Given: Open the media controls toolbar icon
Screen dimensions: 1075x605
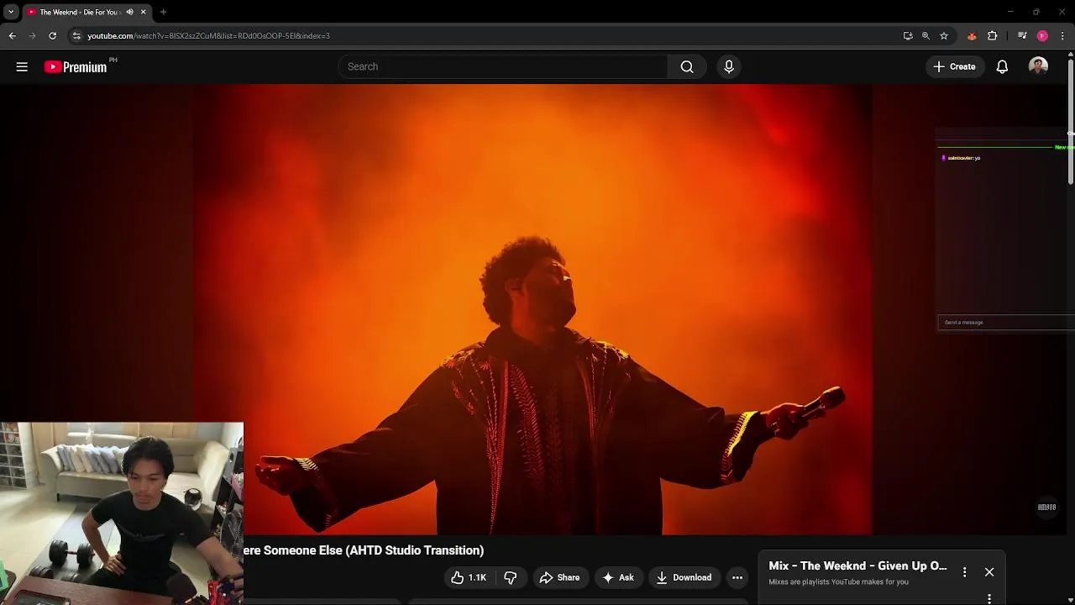Looking at the screenshot, I should click(1022, 35).
